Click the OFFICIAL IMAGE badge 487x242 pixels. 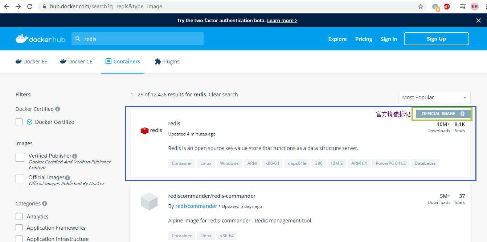[x=443, y=114]
